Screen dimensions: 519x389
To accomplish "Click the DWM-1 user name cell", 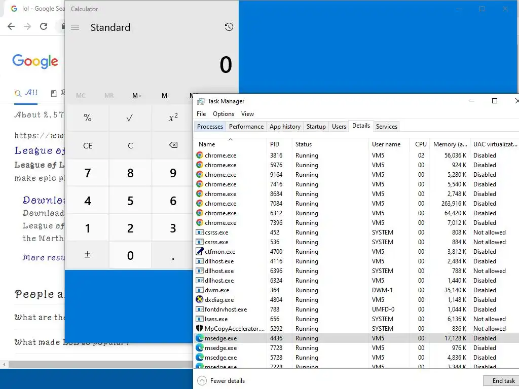I will [382, 290].
